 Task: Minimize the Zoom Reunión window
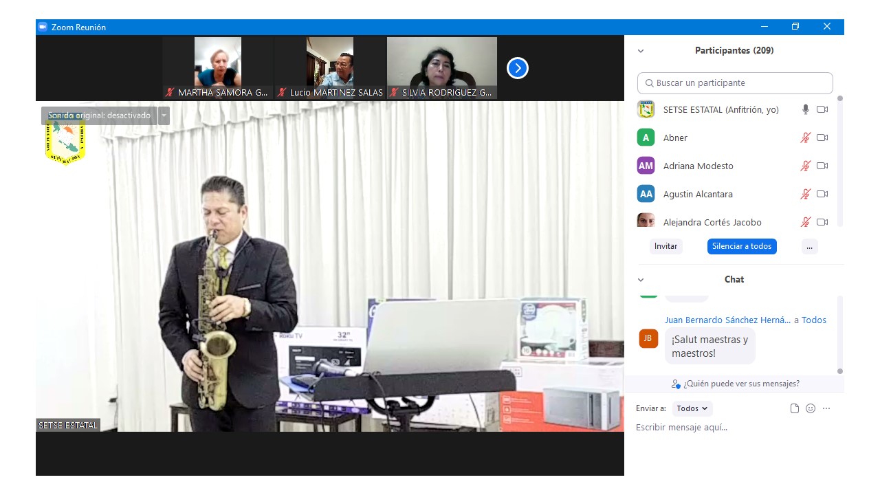click(764, 27)
